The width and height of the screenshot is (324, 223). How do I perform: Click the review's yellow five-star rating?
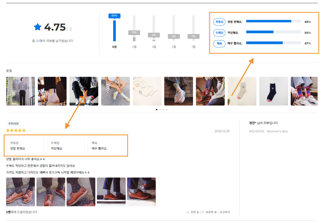point(16,131)
